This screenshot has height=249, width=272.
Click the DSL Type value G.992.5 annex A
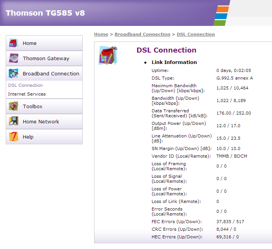[235, 78]
